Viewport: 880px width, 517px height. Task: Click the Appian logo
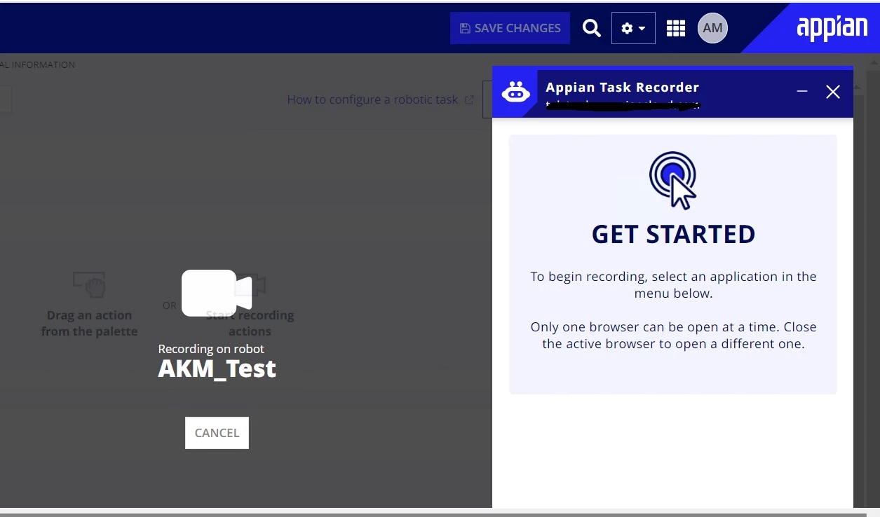coord(832,28)
